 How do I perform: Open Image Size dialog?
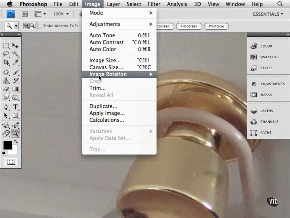pyautogui.click(x=119, y=60)
